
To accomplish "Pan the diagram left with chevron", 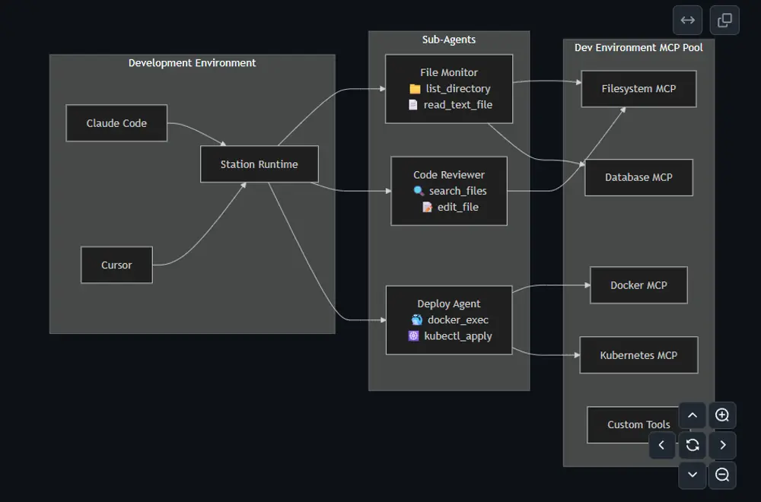I will (x=662, y=445).
